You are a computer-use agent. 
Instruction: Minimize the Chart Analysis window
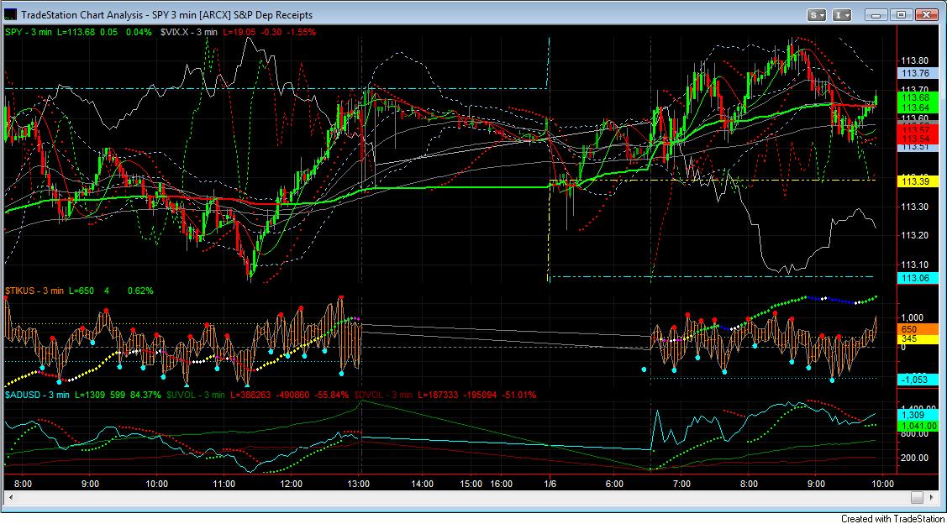tap(876, 14)
